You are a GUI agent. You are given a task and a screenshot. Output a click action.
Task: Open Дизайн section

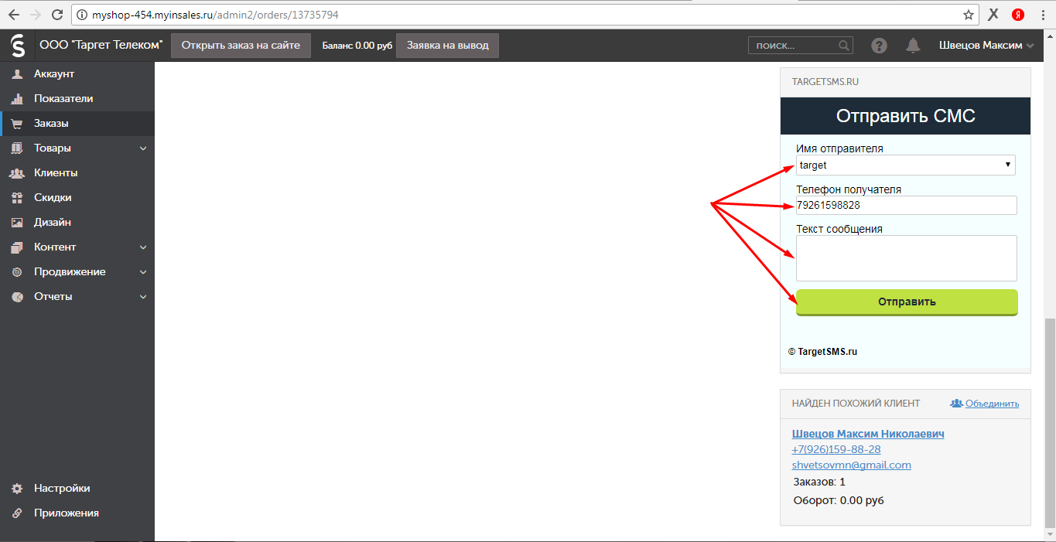click(53, 223)
